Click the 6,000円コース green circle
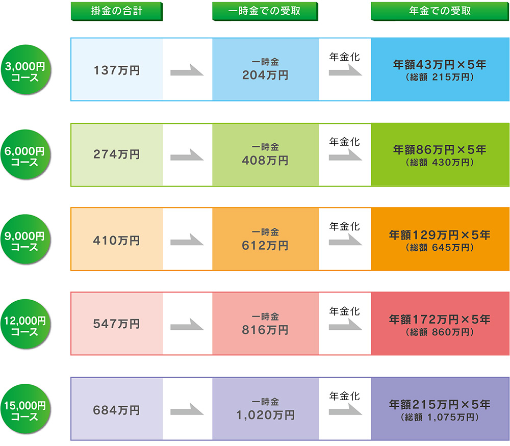 click(x=25, y=155)
